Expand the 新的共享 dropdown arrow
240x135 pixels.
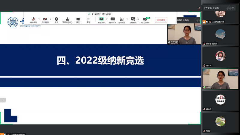107,19
